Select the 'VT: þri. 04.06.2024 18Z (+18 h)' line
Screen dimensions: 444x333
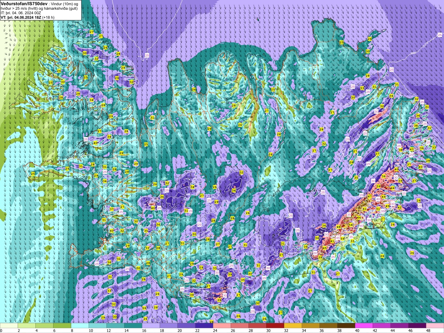(x=27, y=17)
